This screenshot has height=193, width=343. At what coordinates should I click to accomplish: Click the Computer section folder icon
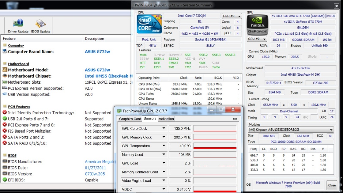tap(5, 45)
